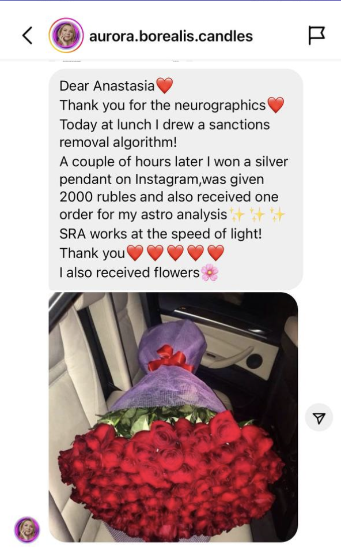Tap the heart emoji after Dear Anastasia
This screenshot has height=553, width=341.
164,85
